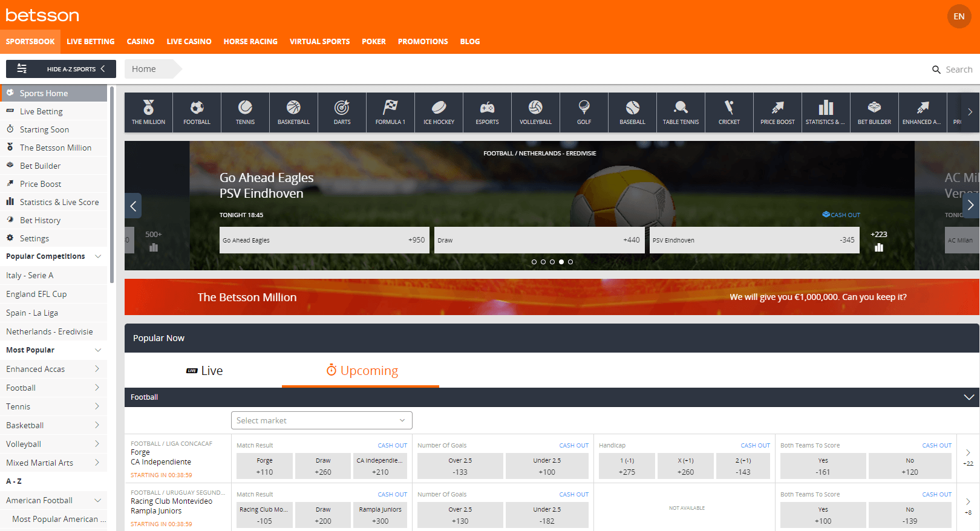Image resolution: width=980 pixels, height=531 pixels.
Task: Switch to the Upcoming tab
Action: pos(361,371)
